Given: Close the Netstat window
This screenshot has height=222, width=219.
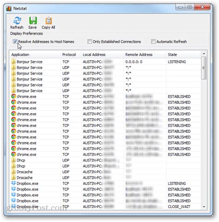Looking at the screenshot, I should pos(202,7).
